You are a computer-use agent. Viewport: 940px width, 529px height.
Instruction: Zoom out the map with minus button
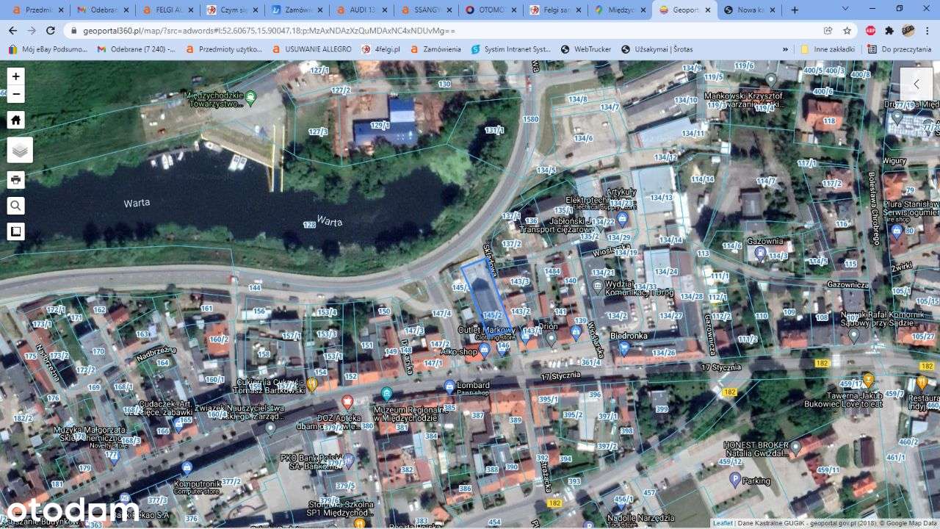[15, 94]
